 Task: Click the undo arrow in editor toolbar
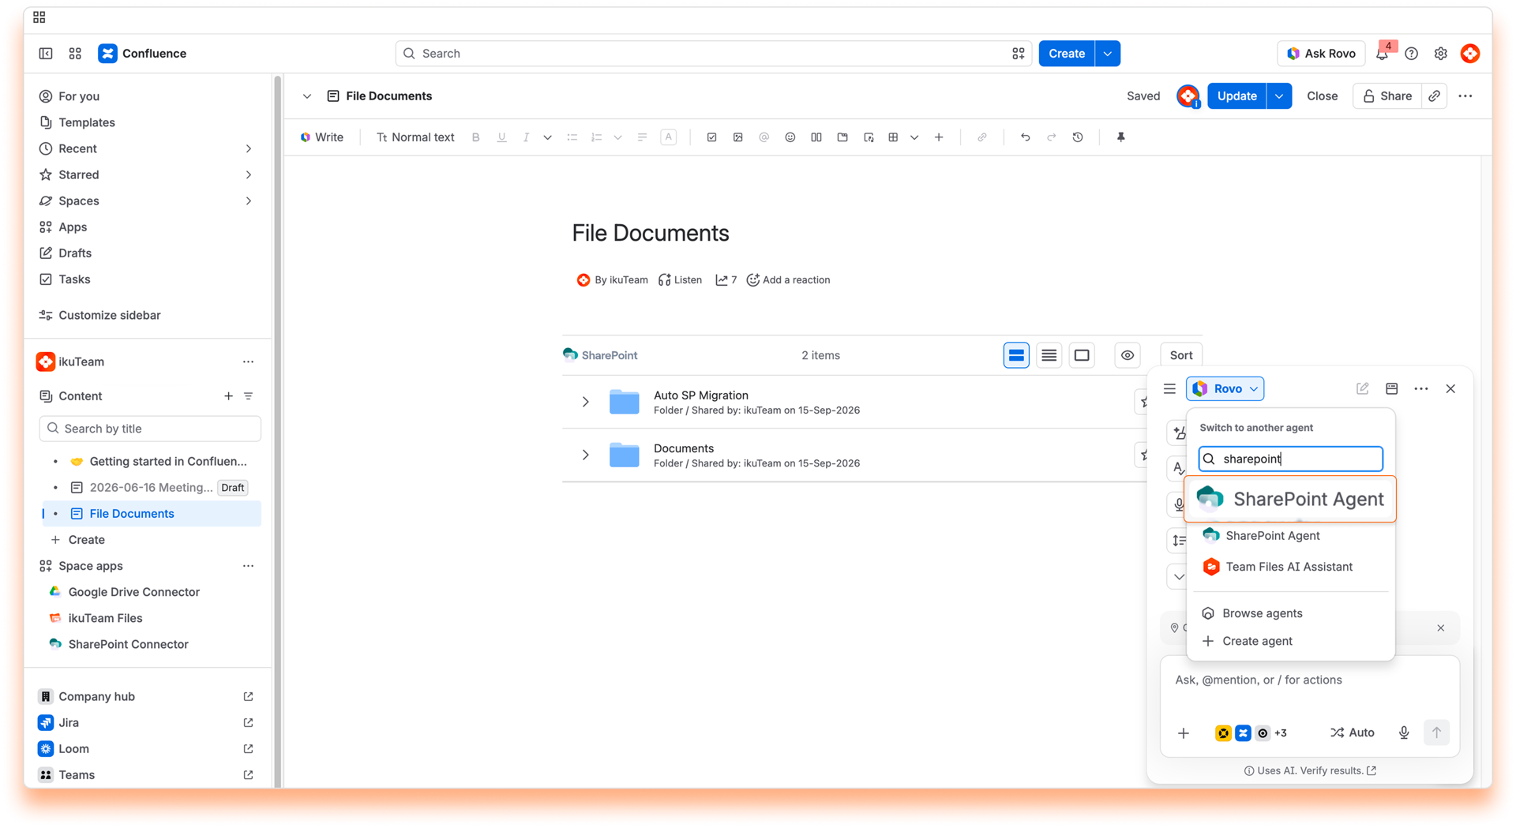[x=1025, y=137]
